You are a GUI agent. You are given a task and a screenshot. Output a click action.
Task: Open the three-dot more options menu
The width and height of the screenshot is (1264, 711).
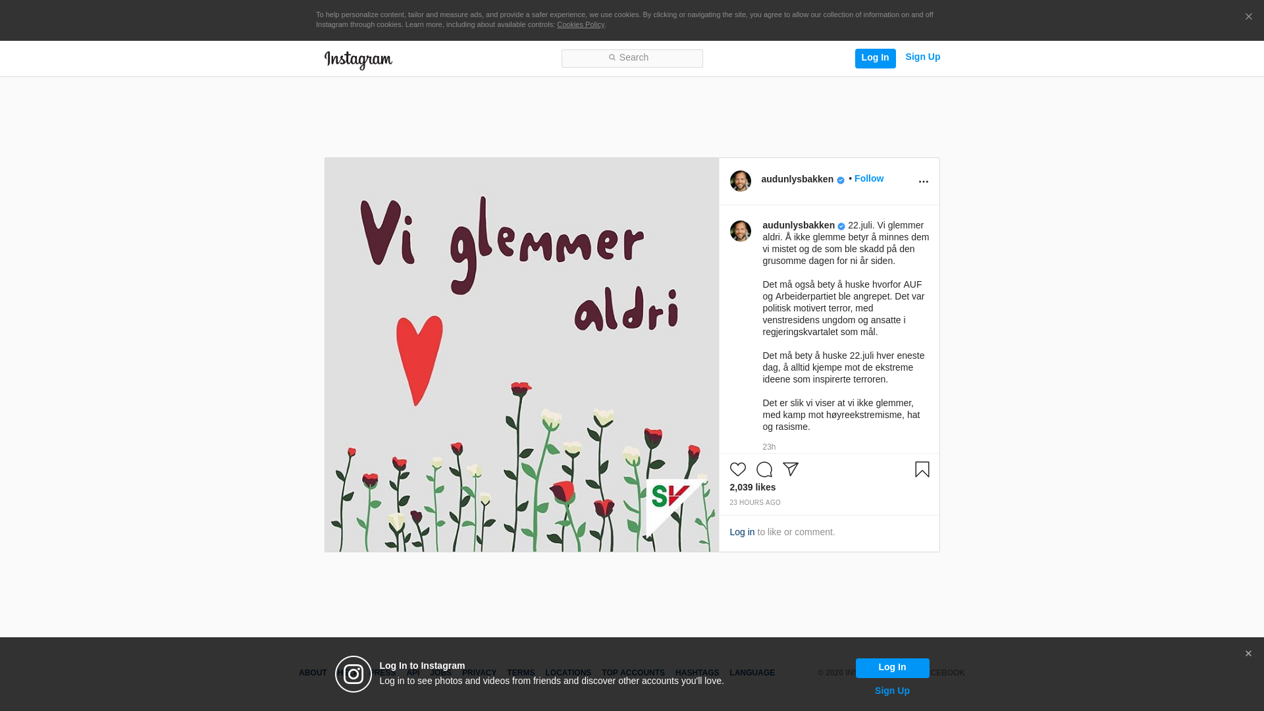tap(923, 182)
